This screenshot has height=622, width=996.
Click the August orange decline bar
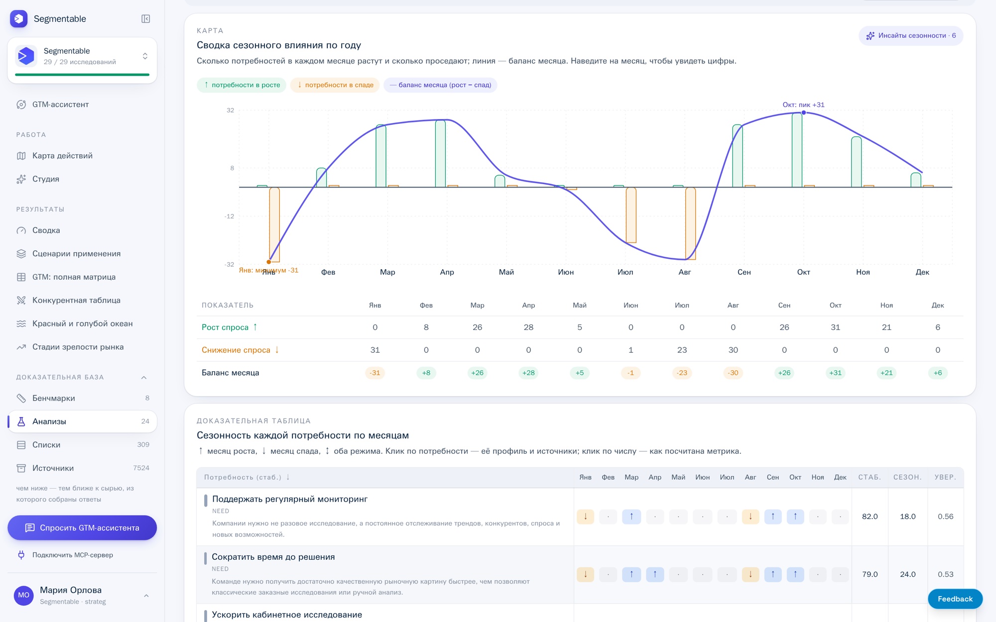[x=691, y=223]
